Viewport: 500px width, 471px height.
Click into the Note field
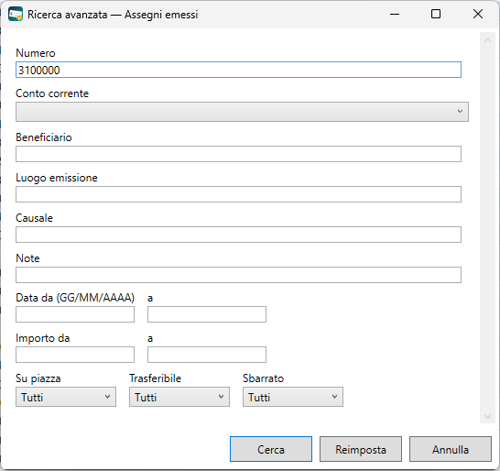[238, 275]
